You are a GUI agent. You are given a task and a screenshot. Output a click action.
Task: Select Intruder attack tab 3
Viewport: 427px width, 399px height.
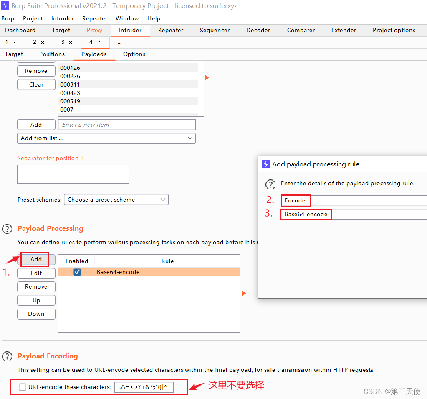click(x=63, y=42)
